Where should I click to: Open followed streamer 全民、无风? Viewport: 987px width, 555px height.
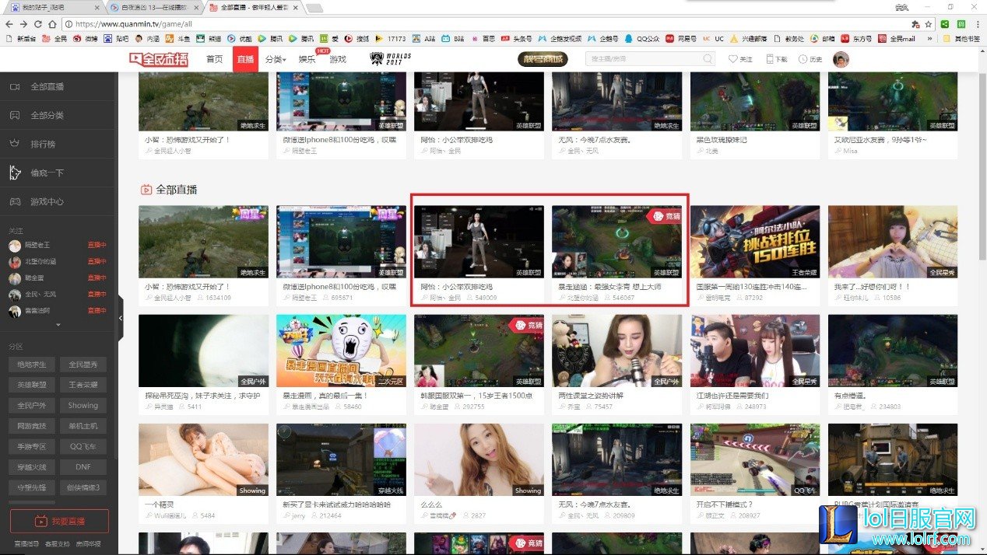(x=56, y=295)
